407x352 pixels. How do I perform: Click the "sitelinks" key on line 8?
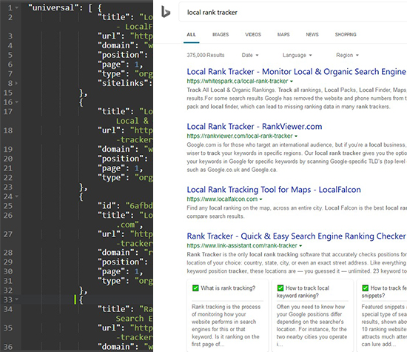pyautogui.click(x=123, y=83)
